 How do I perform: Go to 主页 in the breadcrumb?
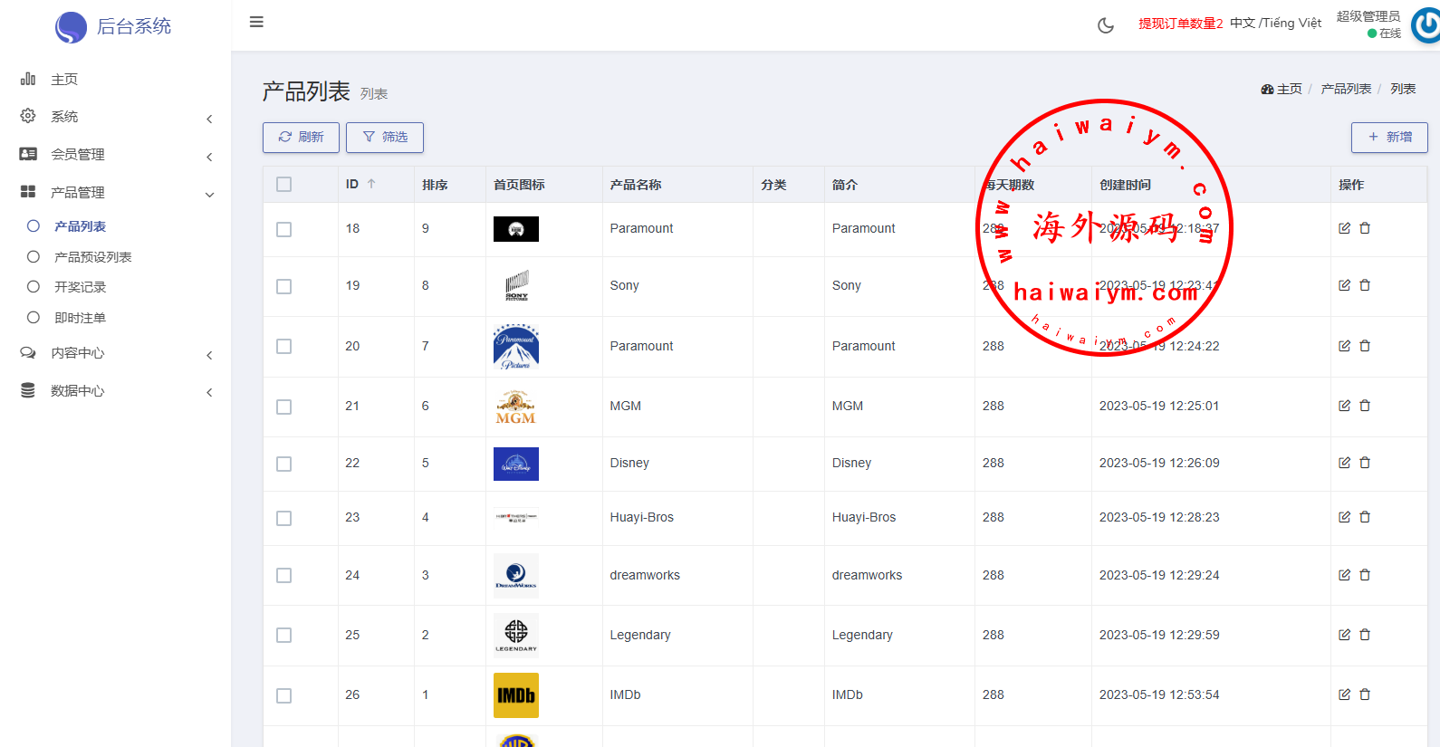[1282, 89]
